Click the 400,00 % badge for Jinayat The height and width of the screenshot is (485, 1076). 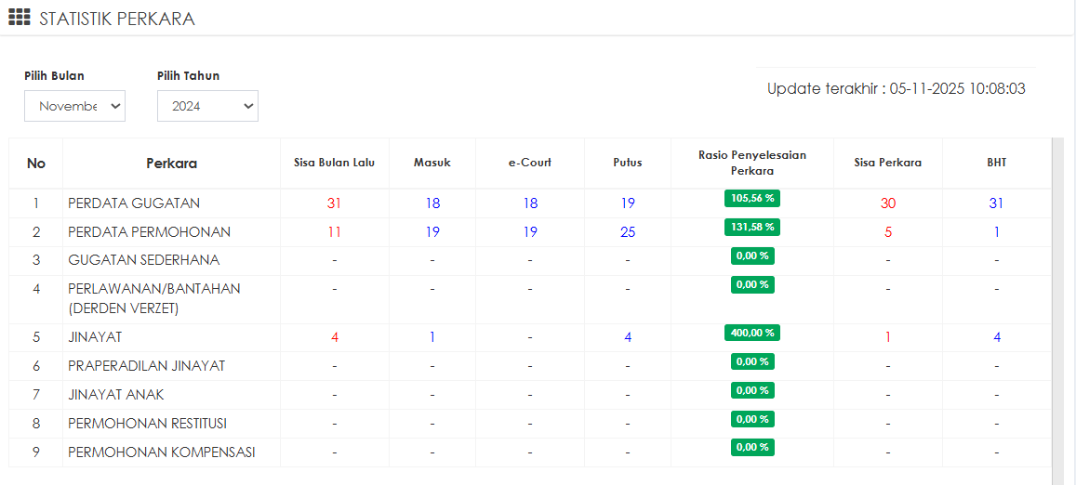pos(751,333)
